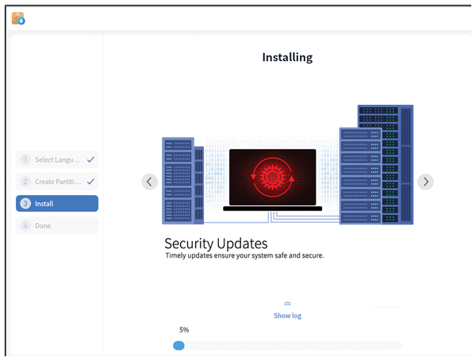Viewport: 476px width, 361px height.
Task: Click the checkmark beside Create Partition step
Action: [x=90, y=182]
